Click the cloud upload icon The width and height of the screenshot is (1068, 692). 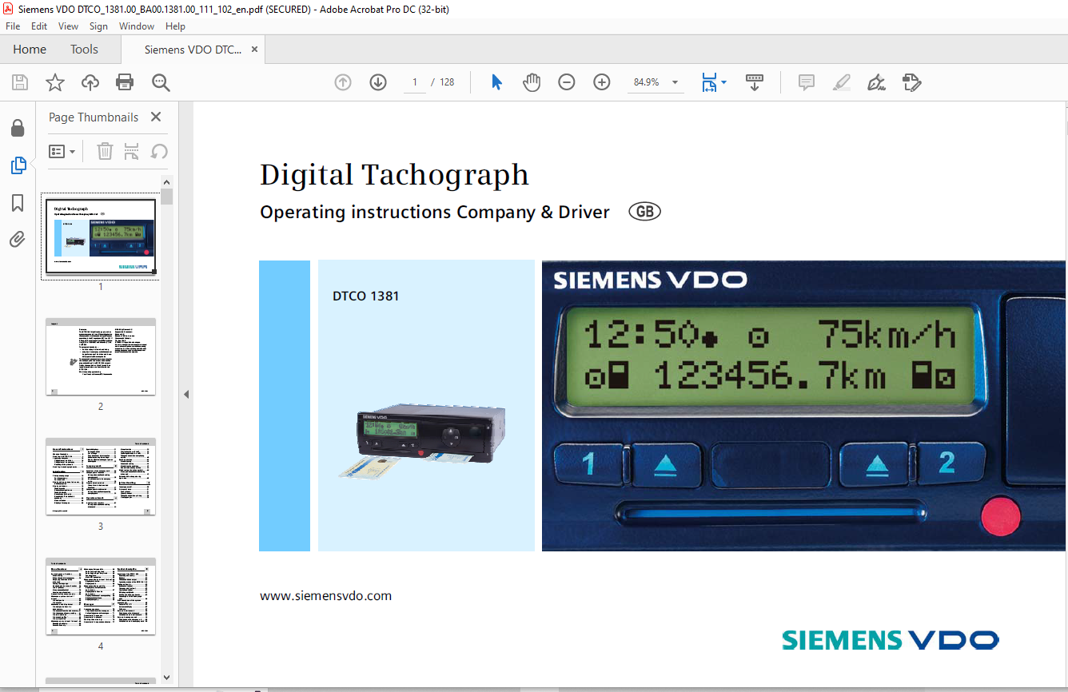click(x=90, y=82)
